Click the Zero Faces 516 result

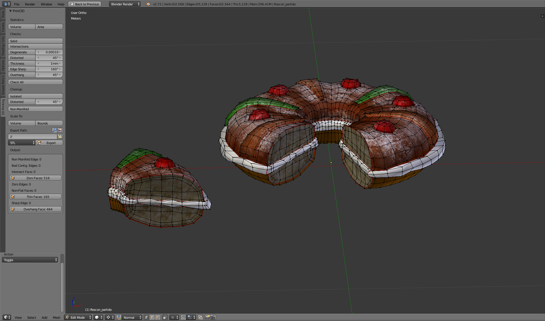pyautogui.click(x=35, y=178)
